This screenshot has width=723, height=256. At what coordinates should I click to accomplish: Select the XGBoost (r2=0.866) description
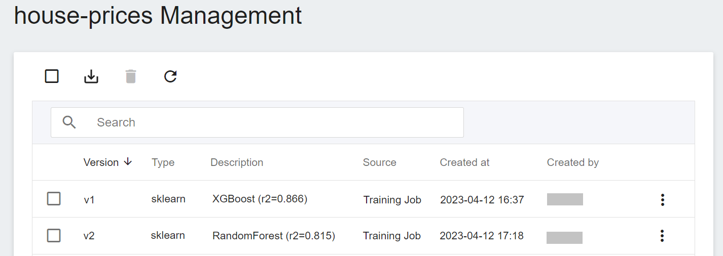tap(260, 199)
